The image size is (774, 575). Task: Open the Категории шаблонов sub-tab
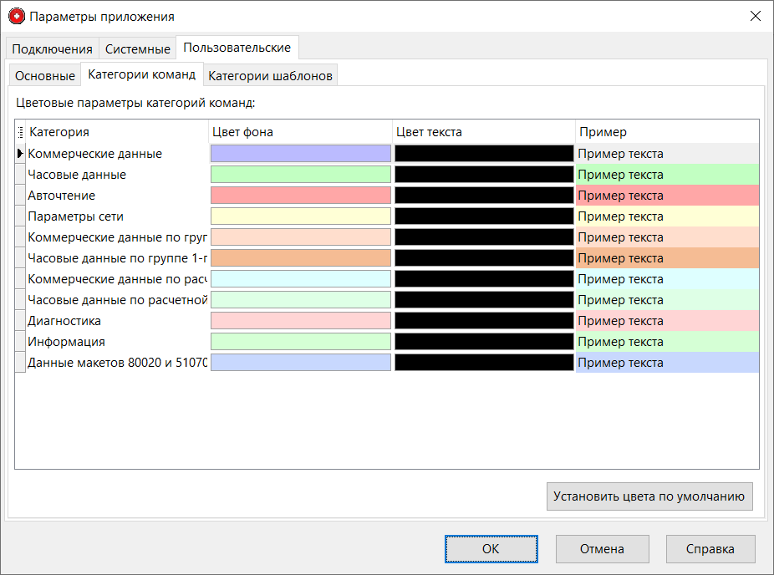coord(270,76)
